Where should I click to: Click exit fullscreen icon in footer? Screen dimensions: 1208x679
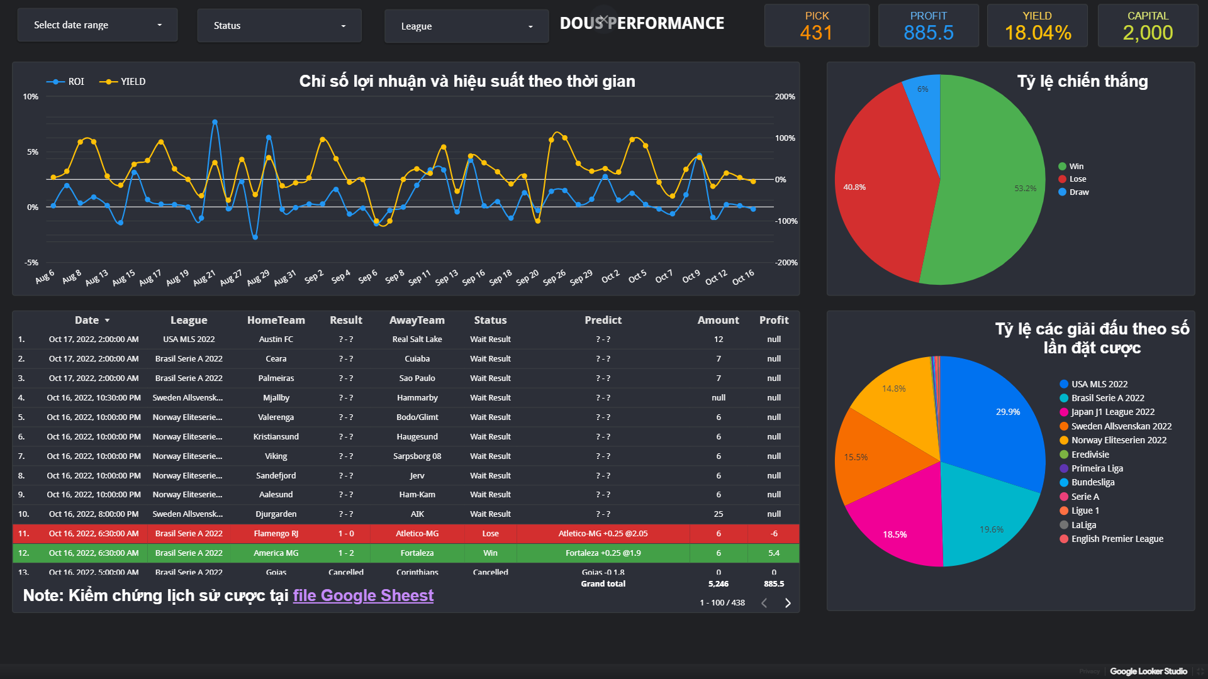point(1200,671)
